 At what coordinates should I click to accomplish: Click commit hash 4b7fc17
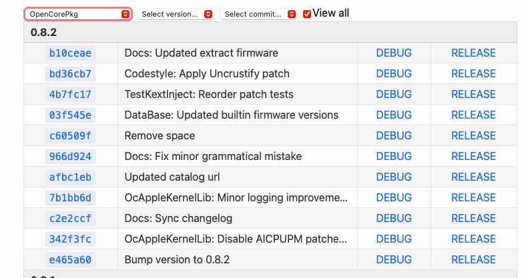70,95
